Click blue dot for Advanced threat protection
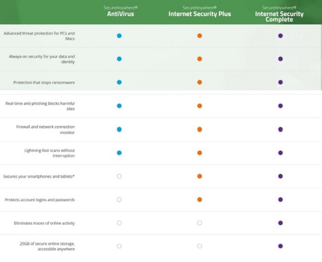 [x=119, y=36]
